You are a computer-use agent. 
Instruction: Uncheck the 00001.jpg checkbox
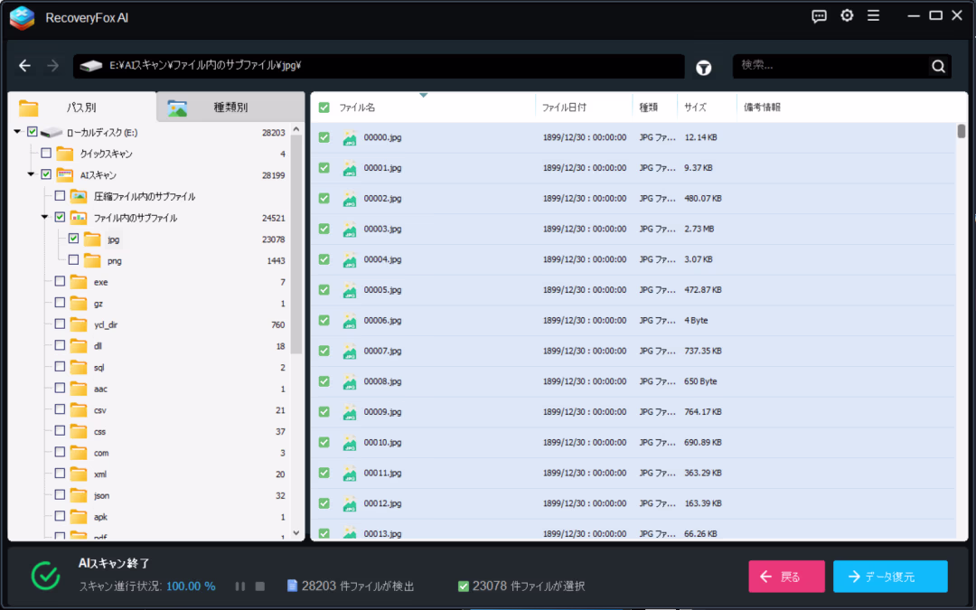coord(324,168)
